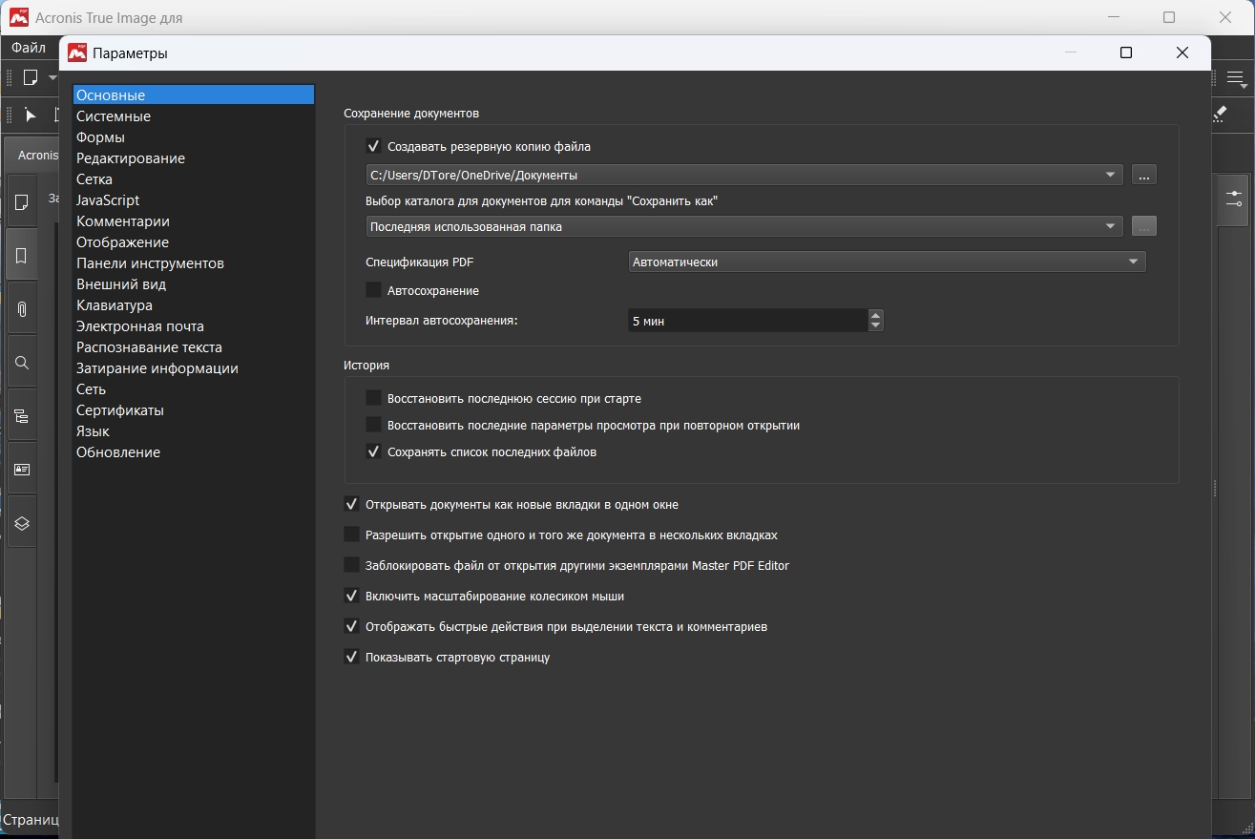Open the Pages panel sidebar icon
Image resolution: width=1255 pixels, height=839 pixels.
pos(22,202)
